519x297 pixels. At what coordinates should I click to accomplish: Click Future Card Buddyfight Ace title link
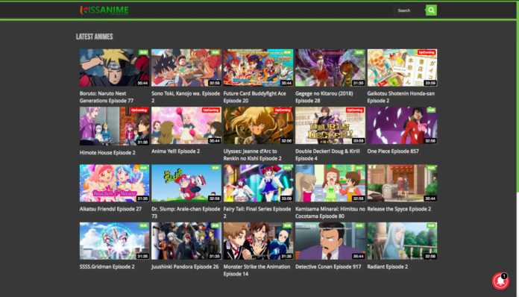(254, 97)
